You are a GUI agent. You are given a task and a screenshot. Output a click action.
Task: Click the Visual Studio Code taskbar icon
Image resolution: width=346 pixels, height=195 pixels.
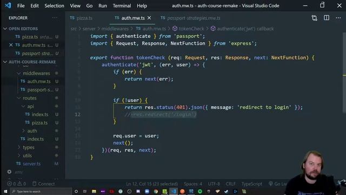pyautogui.click(x=174, y=191)
